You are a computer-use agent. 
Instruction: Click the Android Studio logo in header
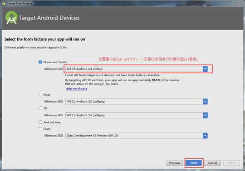[x=11, y=18]
